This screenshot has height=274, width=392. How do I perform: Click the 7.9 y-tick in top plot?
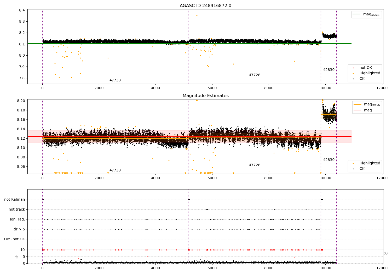pyautogui.click(x=22, y=67)
